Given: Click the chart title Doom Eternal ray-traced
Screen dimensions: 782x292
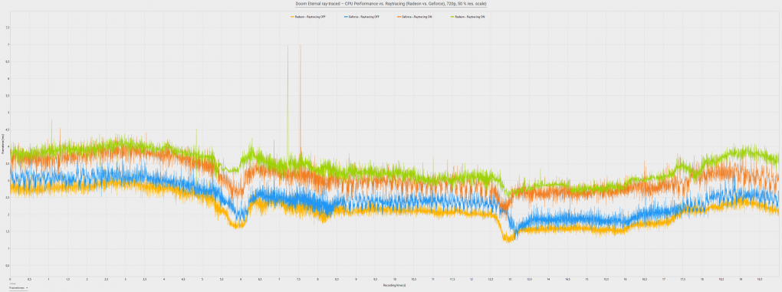Looking at the screenshot, I should tap(391, 4).
